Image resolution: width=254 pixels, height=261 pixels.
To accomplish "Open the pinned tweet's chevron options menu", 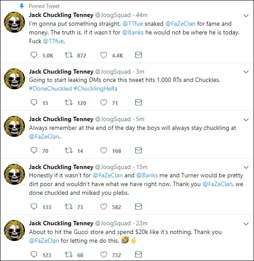I will point(246,16).
